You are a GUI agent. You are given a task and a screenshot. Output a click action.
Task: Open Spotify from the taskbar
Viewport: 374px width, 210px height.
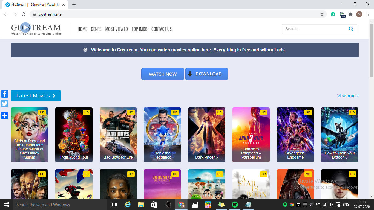point(235,205)
